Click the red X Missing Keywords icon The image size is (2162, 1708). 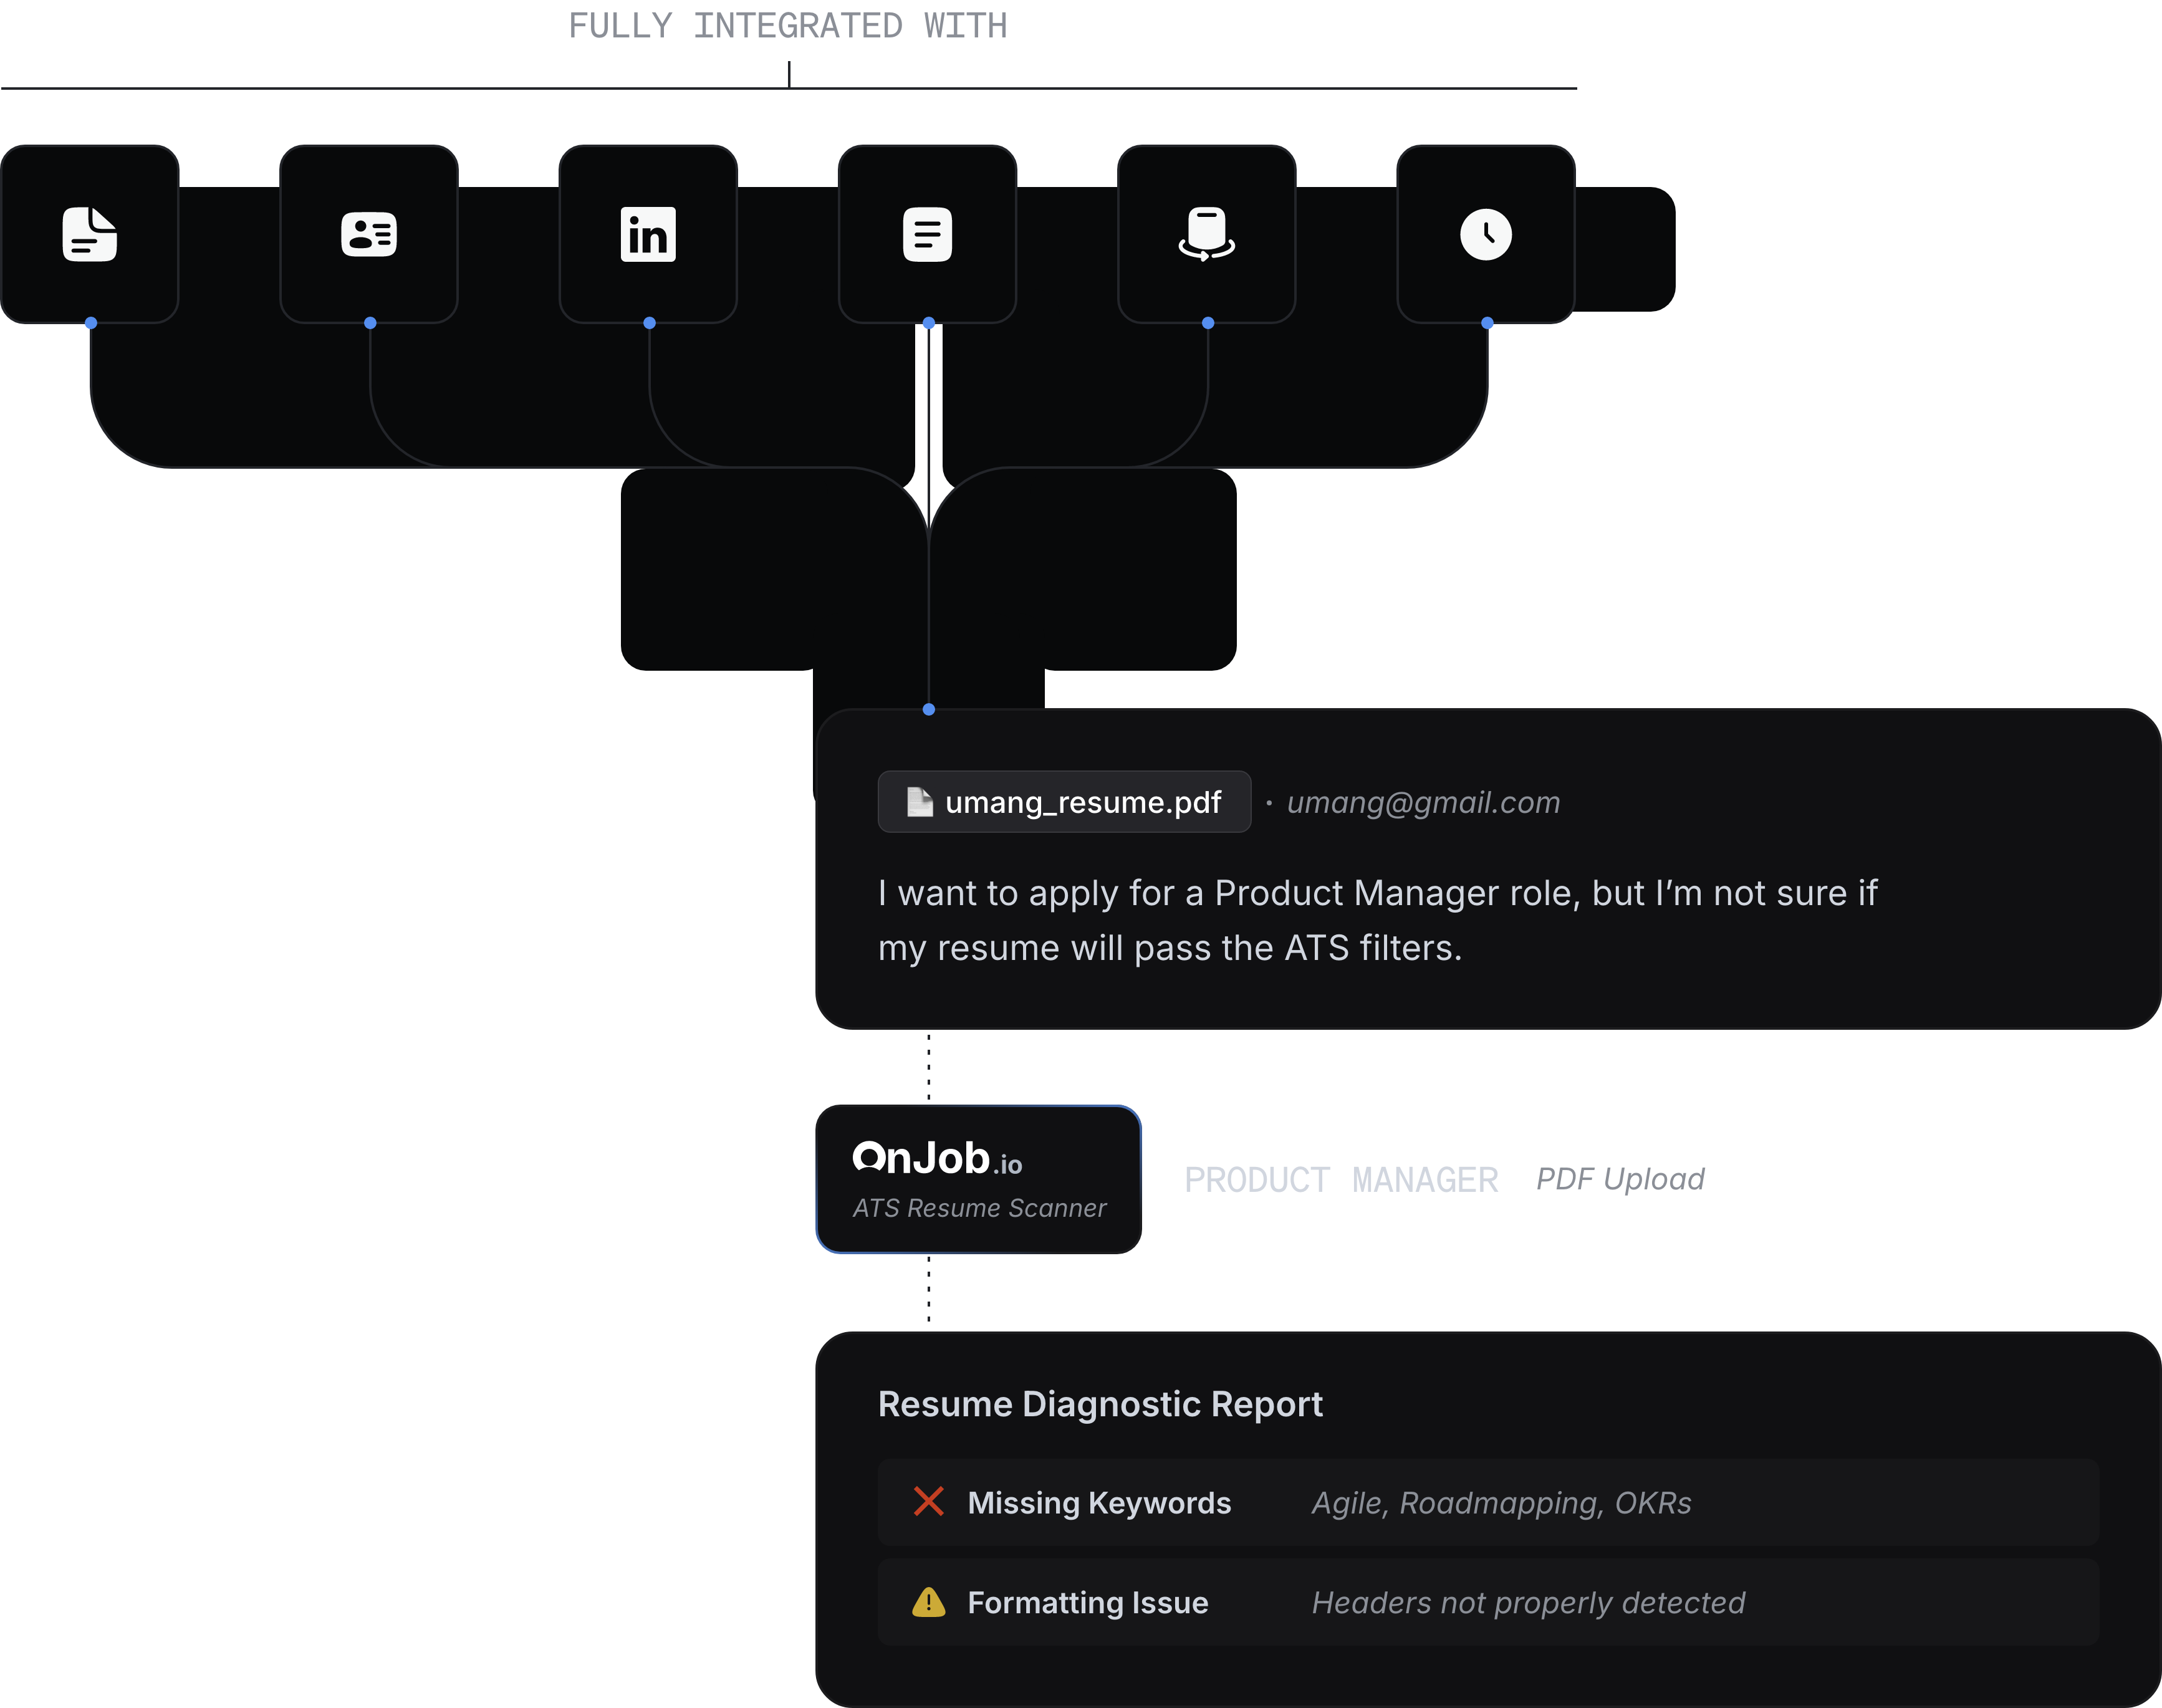click(928, 1501)
